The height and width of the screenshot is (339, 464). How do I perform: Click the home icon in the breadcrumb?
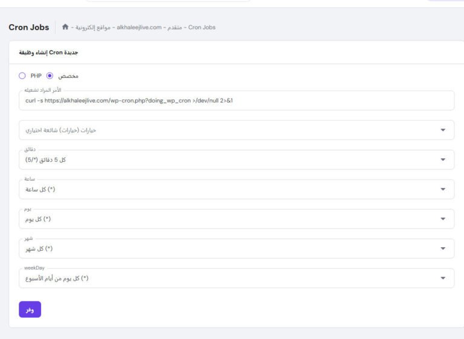coord(65,27)
